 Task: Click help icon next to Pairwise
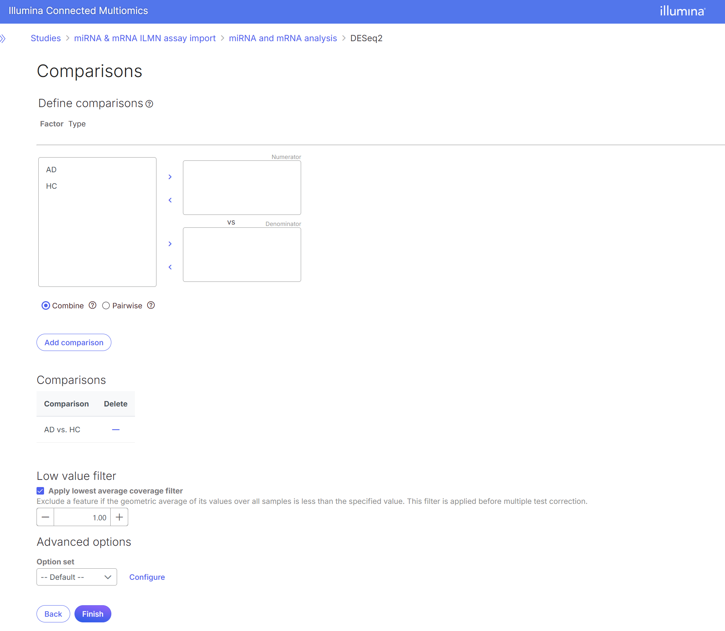(x=151, y=305)
